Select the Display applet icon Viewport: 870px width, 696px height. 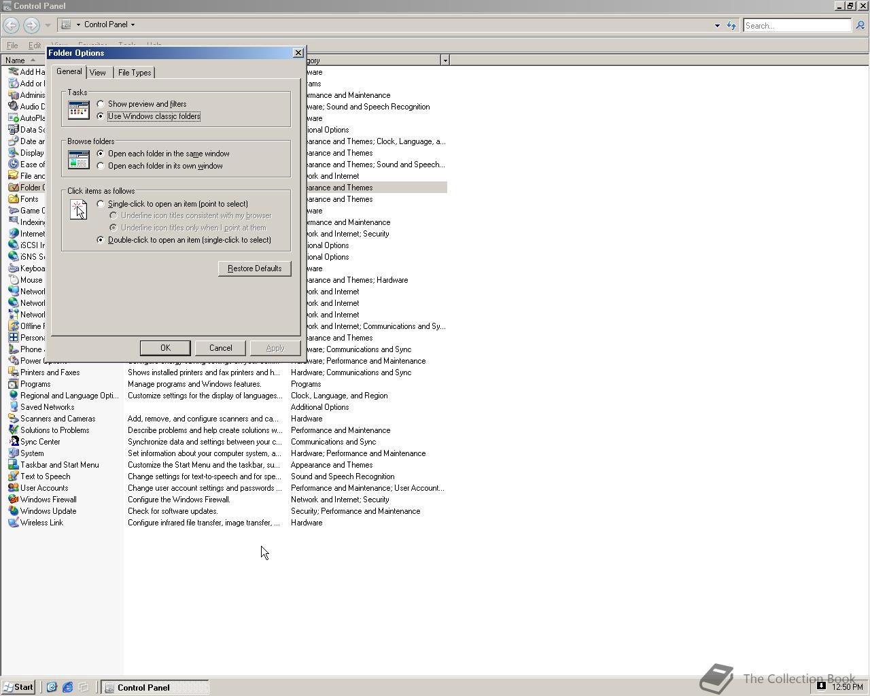tap(13, 153)
